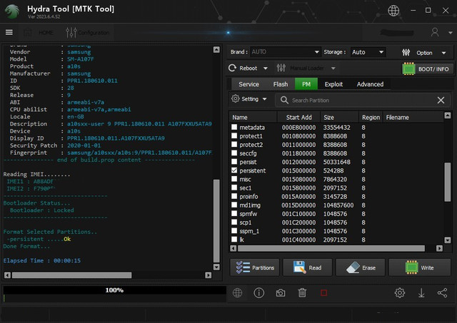Open the Storage Auto dropdown

368,52
